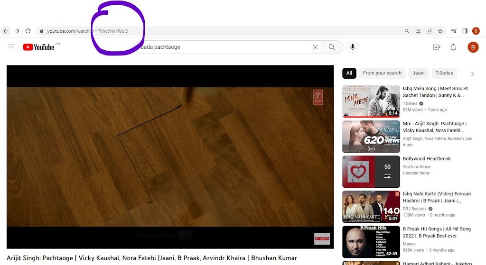This screenshot has height=265, width=486.
Task: Select the From your search chip
Action: [x=382, y=73]
